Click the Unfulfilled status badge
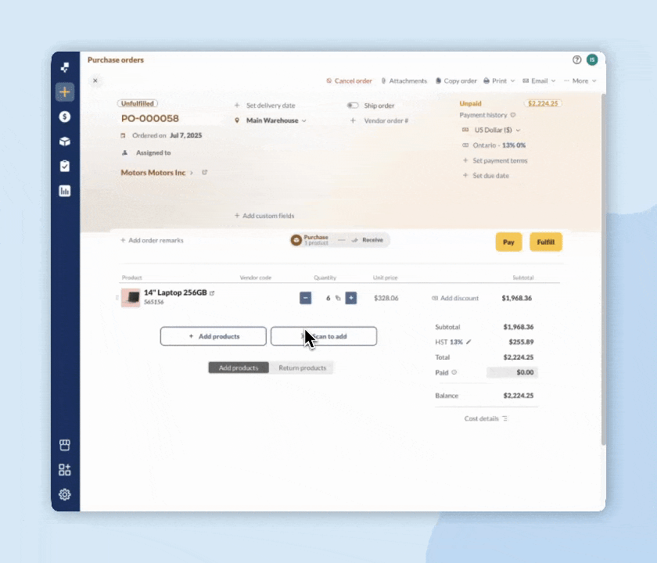 coord(138,103)
